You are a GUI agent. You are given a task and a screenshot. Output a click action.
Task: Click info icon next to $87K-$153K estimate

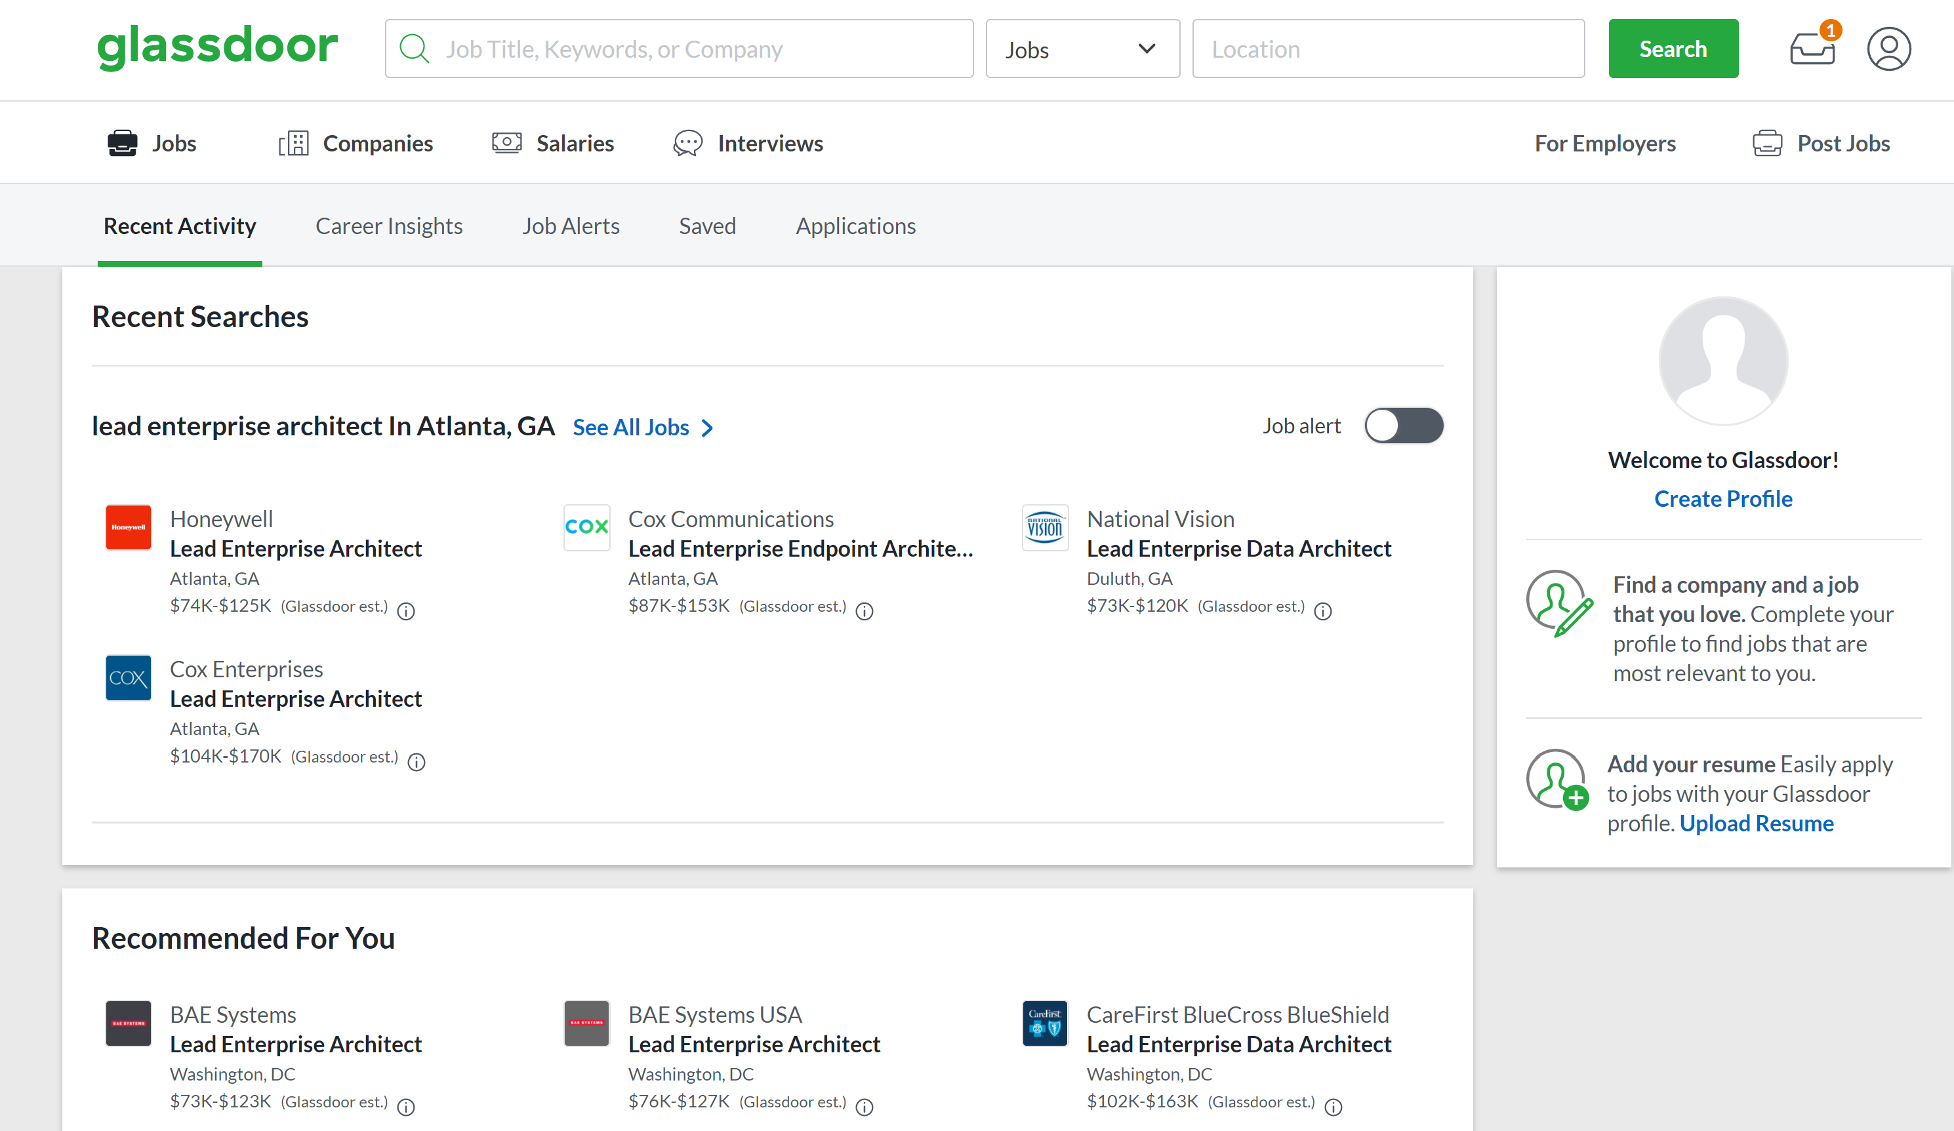tap(864, 611)
